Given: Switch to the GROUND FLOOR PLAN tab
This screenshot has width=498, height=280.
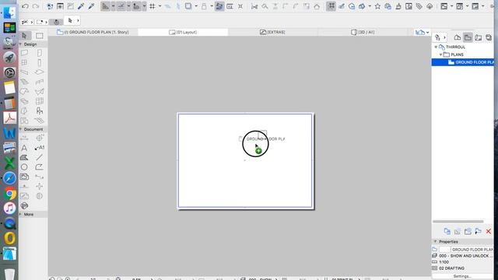Looking at the screenshot, I should (x=93, y=32).
